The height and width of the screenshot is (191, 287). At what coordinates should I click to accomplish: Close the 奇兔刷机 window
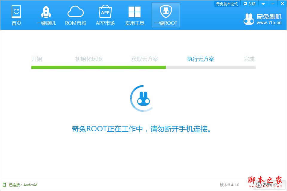pyautogui.click(x=282, y=4)
